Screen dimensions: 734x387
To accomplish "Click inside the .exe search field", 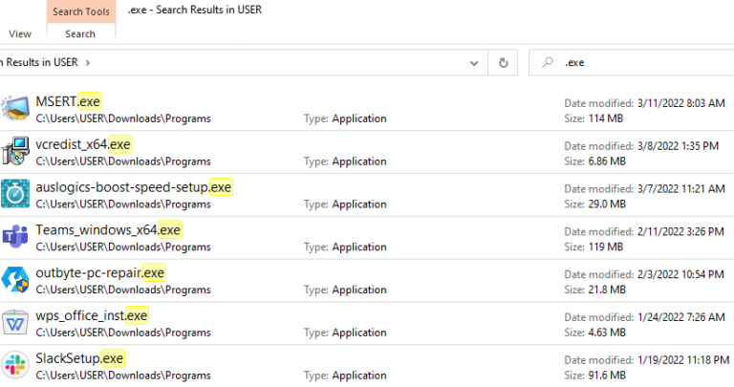I will (x=640, y=63).
